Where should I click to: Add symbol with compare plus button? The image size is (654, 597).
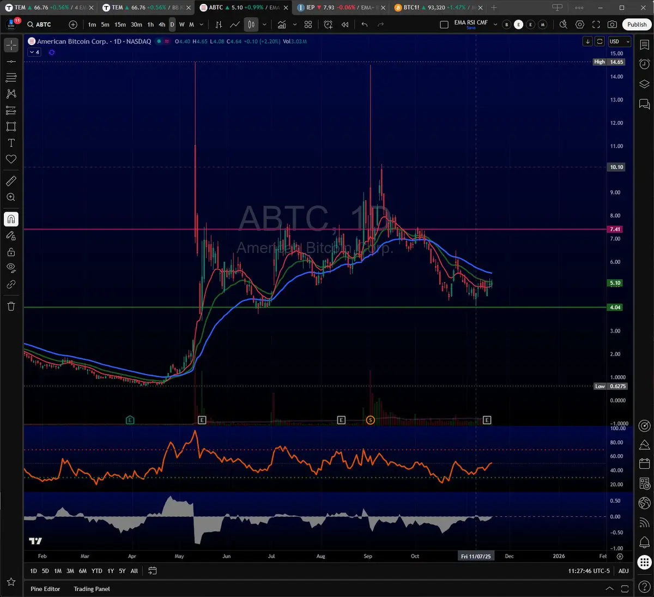tap(73, 25)
